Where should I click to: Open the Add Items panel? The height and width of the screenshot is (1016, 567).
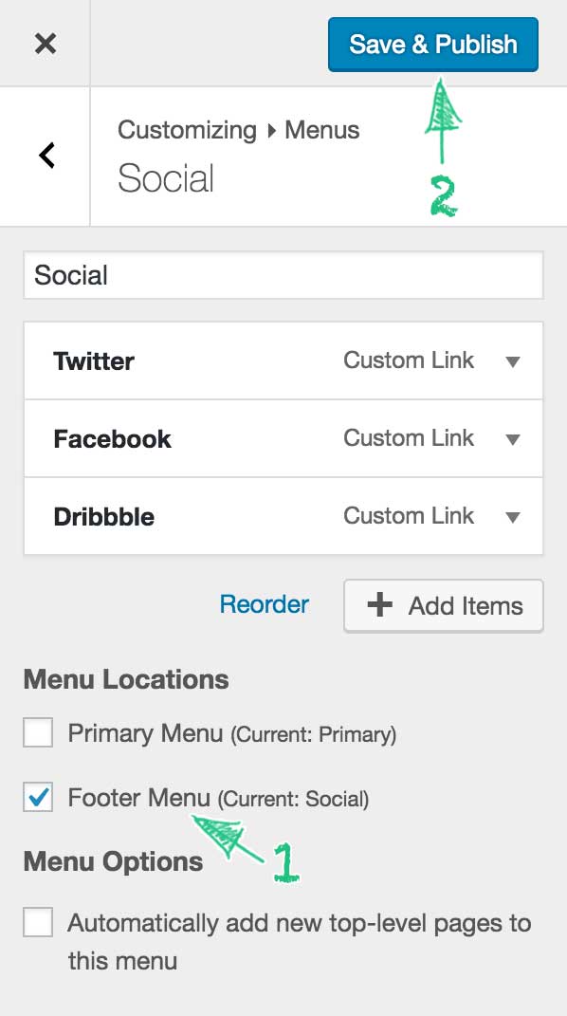(x=444, y=605)
